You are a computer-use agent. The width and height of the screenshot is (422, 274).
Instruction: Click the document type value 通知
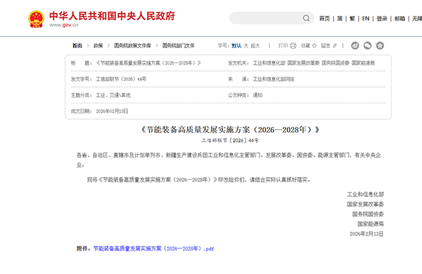coord(258,95)
